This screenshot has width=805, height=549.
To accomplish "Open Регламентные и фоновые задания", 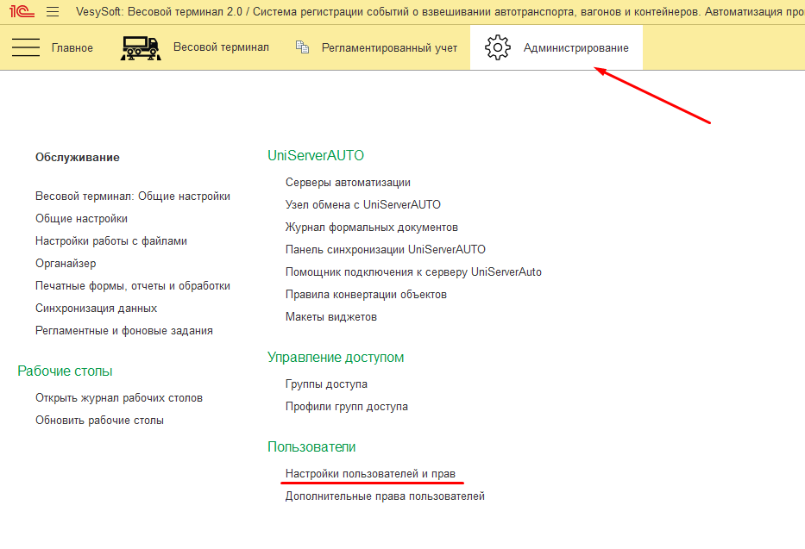I will pyautogui.click(x=124, y=331).
